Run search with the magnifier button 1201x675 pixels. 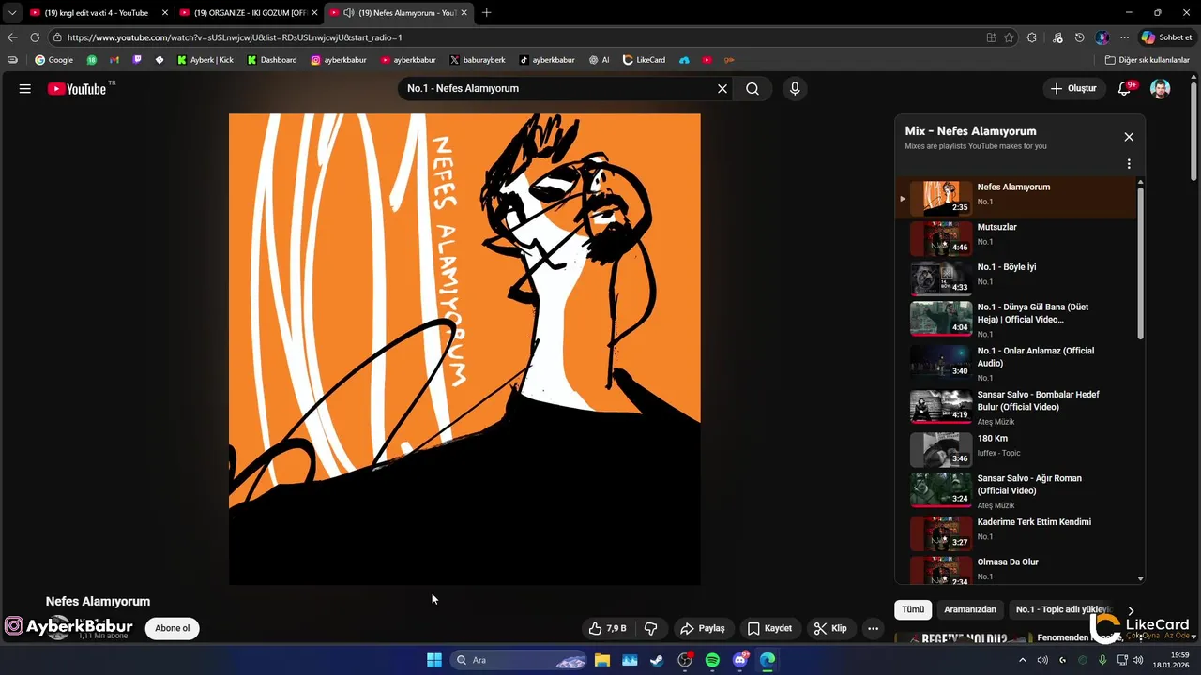point(753,88)
